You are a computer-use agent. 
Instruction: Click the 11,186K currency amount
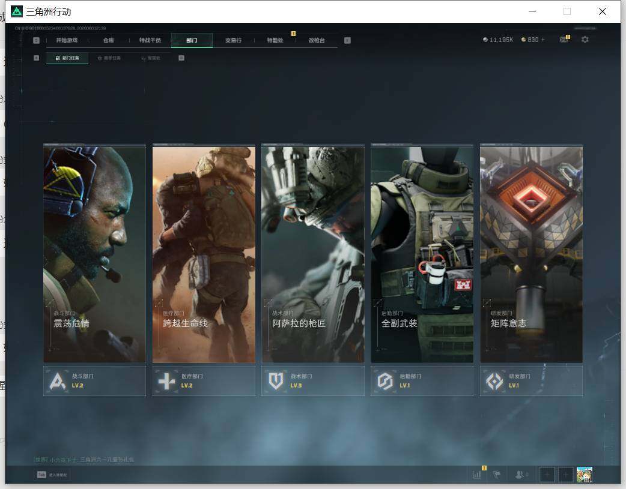click(502, 40)
